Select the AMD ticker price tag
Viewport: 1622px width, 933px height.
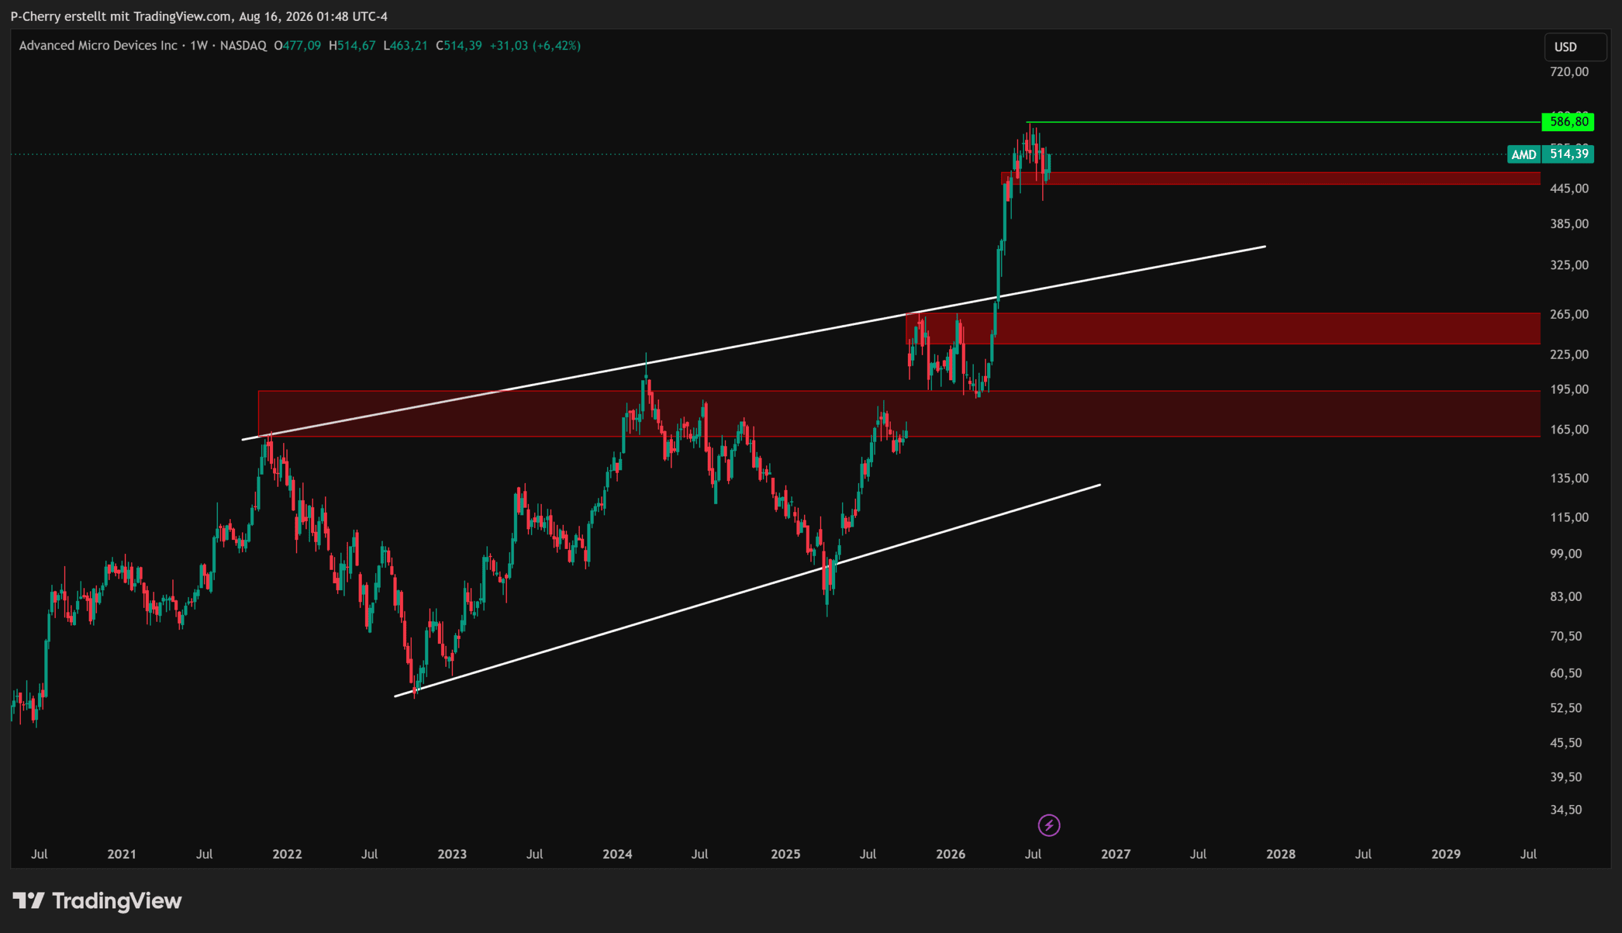click(1523, 155)
